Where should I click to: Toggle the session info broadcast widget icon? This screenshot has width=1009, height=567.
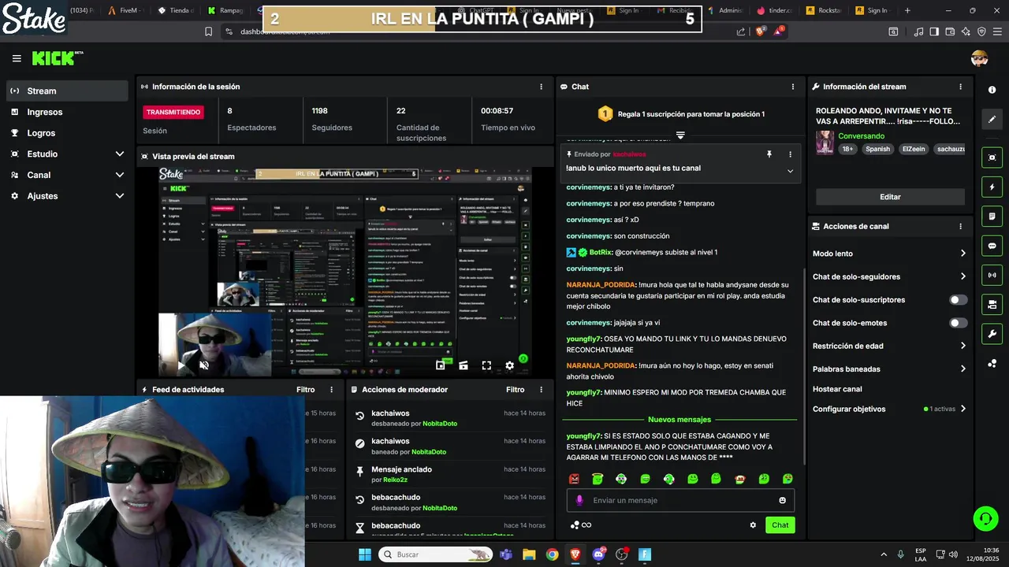pos(992,275)
